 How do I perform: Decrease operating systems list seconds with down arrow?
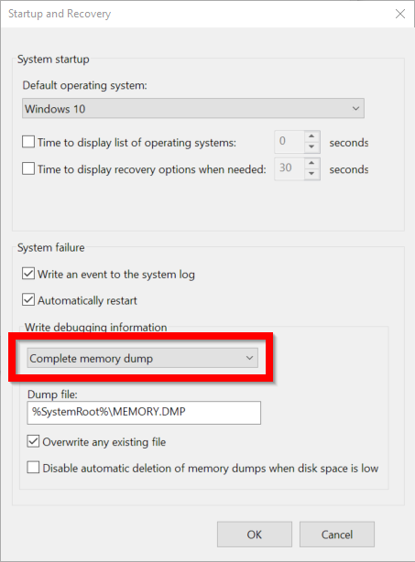pos(311,147)
